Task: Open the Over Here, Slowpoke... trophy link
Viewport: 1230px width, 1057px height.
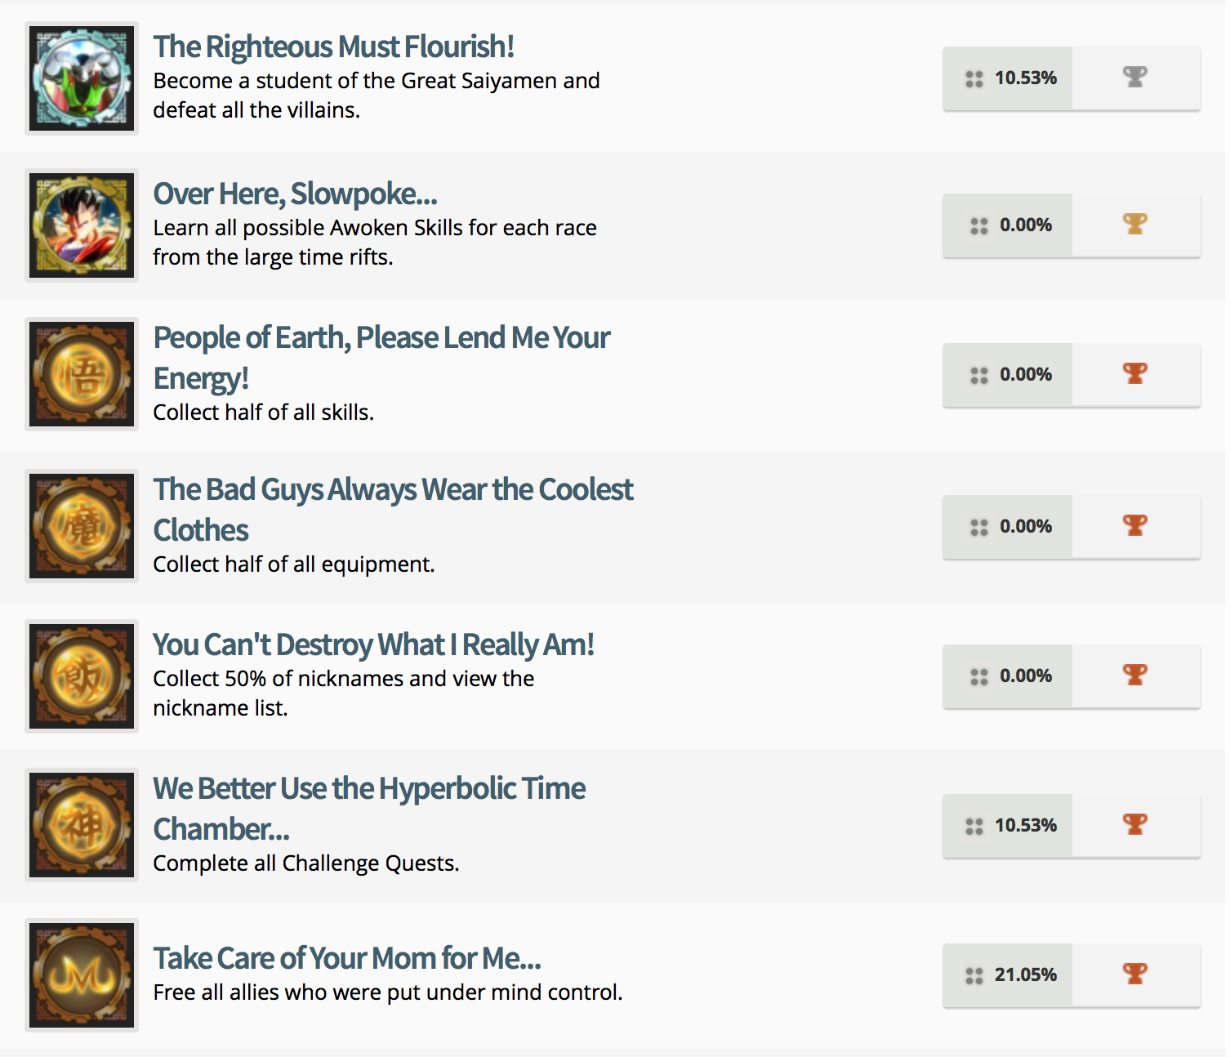Action: (295, 194)
